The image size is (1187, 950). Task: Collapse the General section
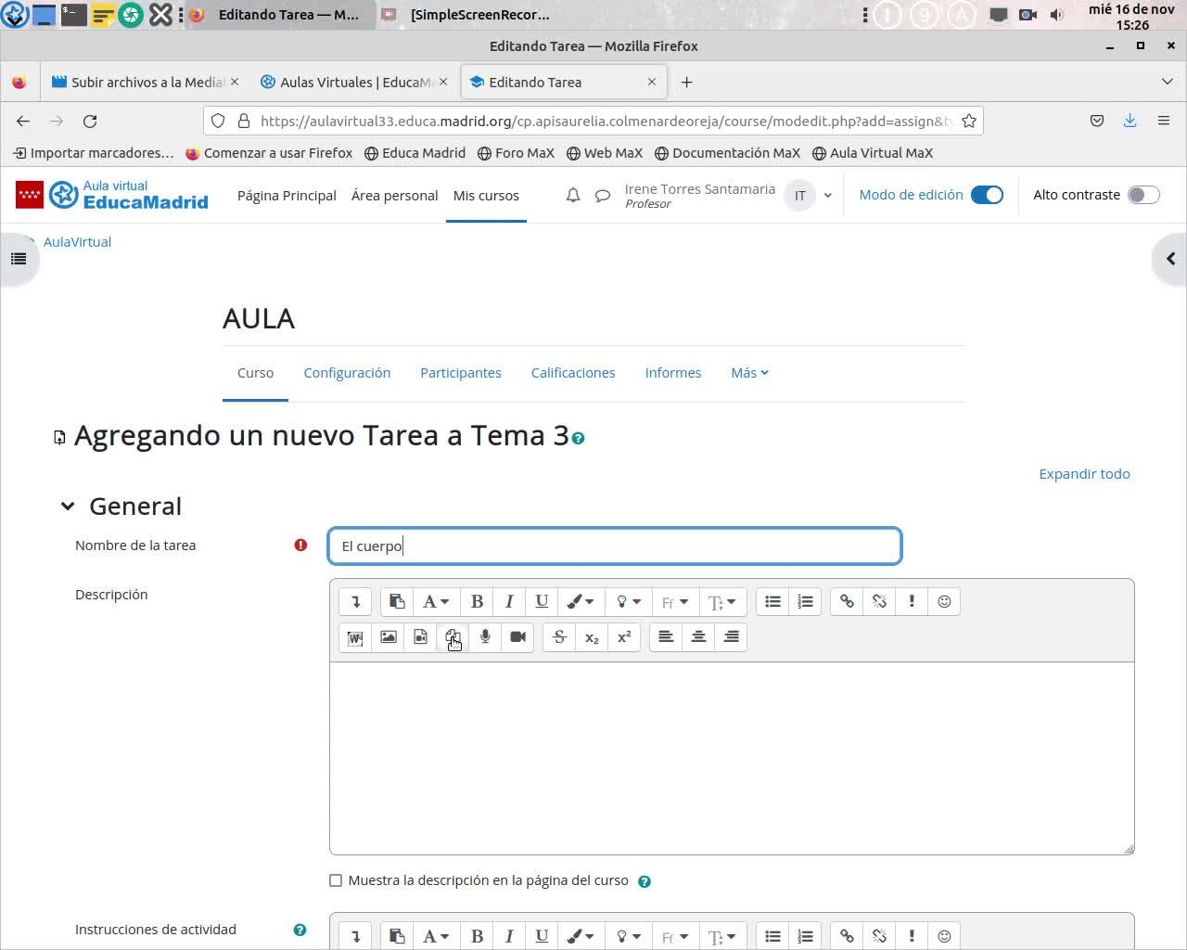point(68,507)
